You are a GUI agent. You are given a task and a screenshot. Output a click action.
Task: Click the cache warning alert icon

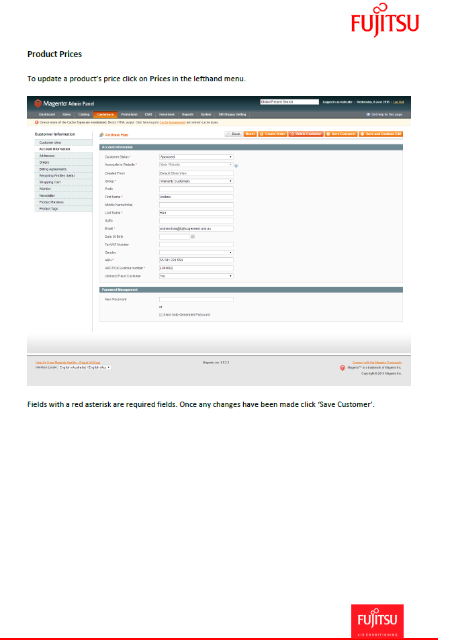(x=36, y=122)
